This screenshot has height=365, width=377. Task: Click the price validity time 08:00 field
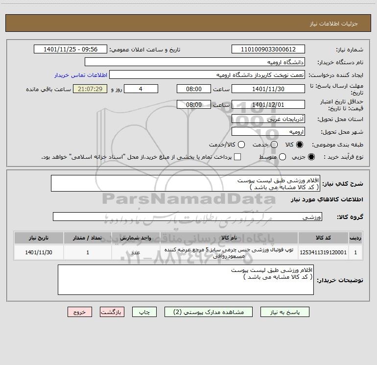click(194, 105)
